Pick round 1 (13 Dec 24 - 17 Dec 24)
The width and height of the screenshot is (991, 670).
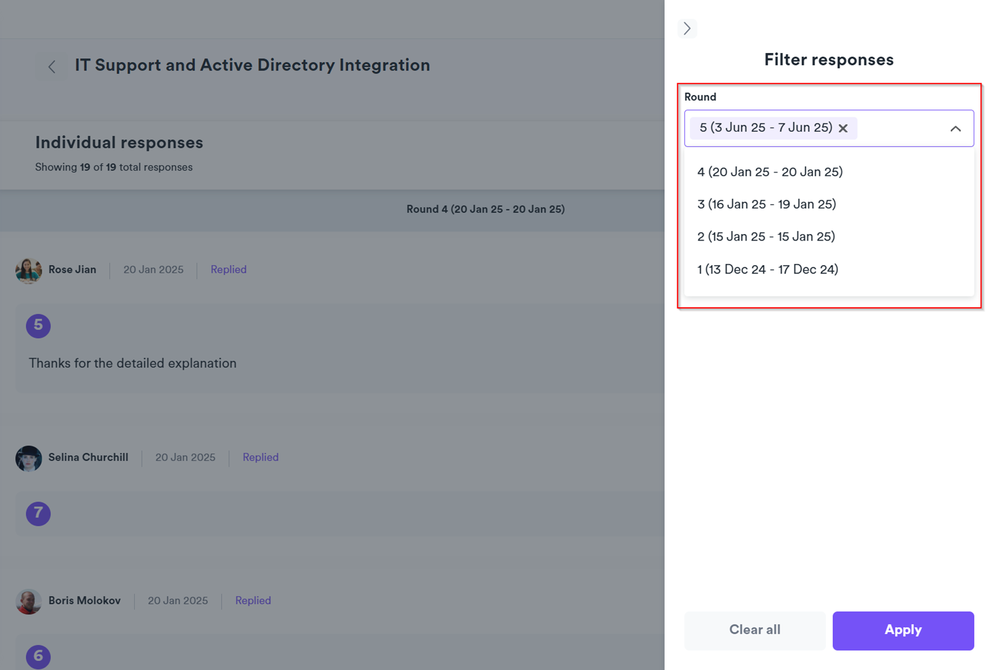point(767,269)
